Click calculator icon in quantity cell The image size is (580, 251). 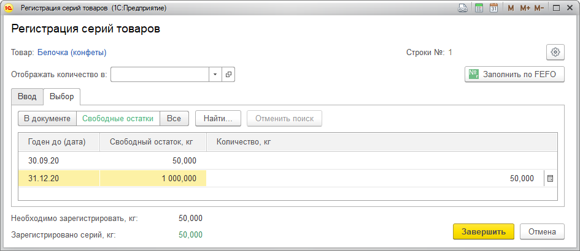point(550,179)
